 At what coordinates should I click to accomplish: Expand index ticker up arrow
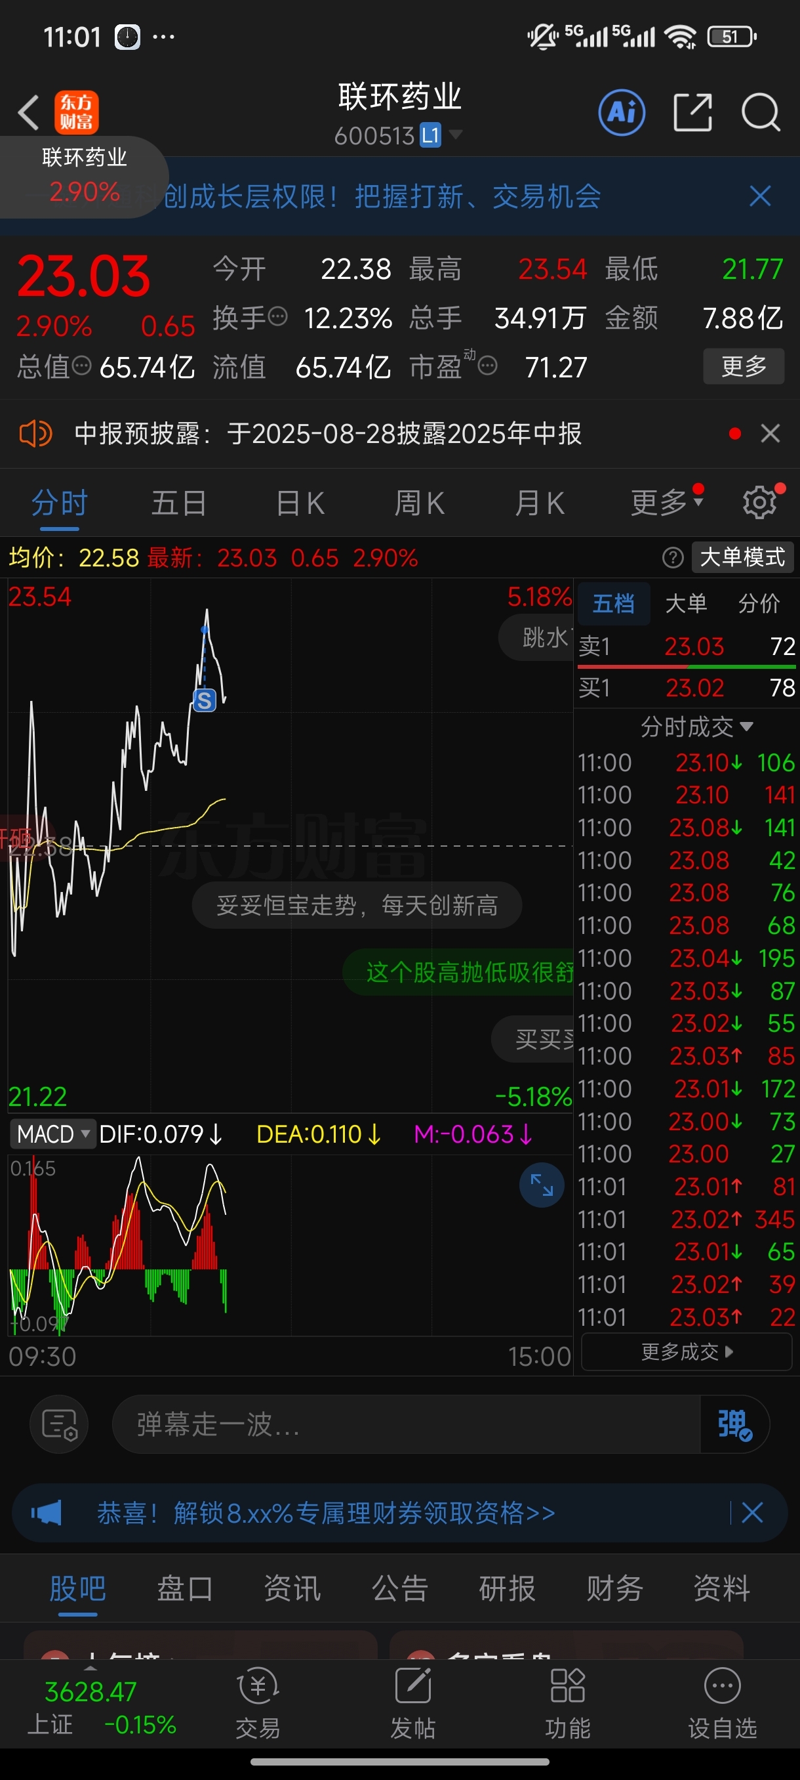pyautogui.click(x=90, y=1668)
